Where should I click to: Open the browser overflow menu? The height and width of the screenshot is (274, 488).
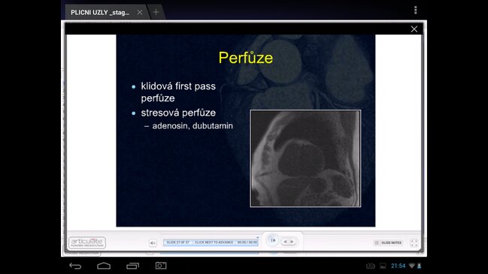416,11
